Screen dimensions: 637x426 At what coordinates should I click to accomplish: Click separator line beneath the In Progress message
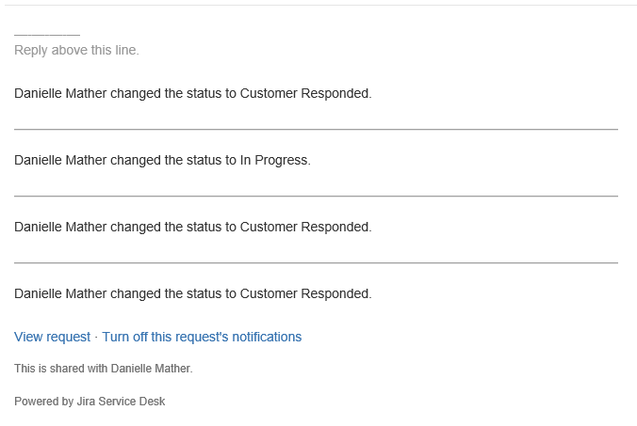point(316,197)
